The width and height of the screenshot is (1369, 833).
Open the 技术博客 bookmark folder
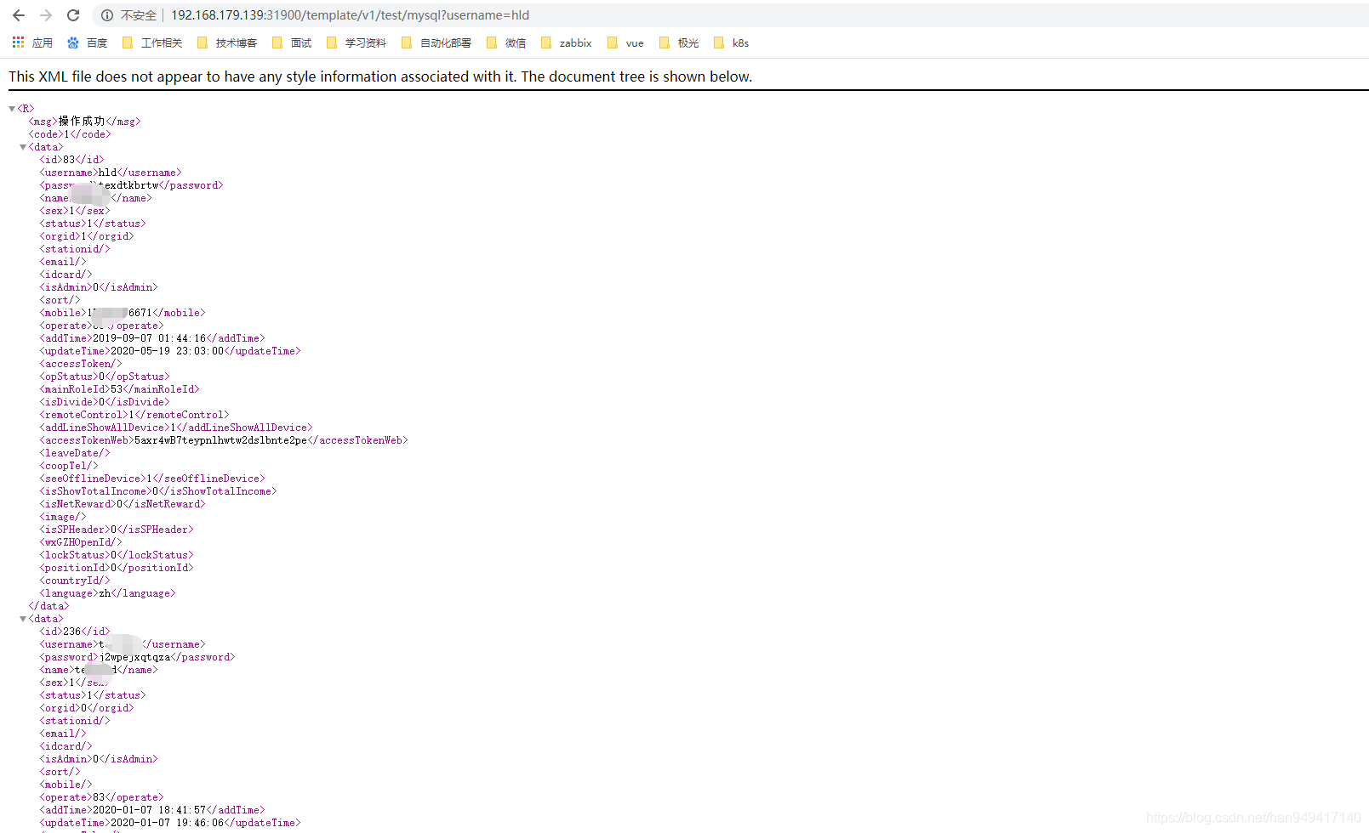(x=227, y=42)
